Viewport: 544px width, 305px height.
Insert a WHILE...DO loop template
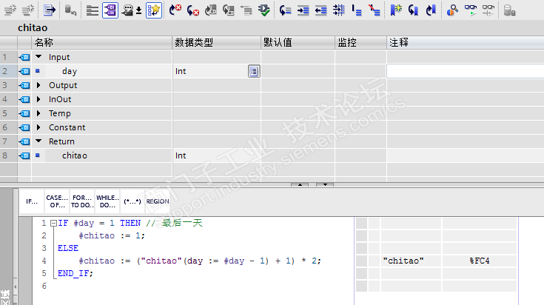click(x=107, y=201)
